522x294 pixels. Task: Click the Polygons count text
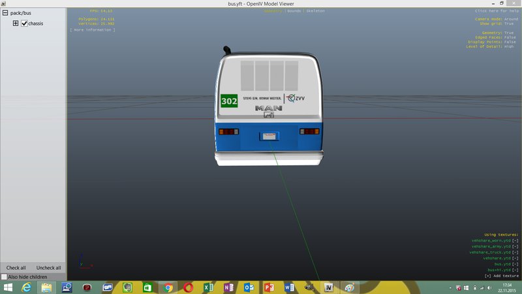click(x=97, y=19)
